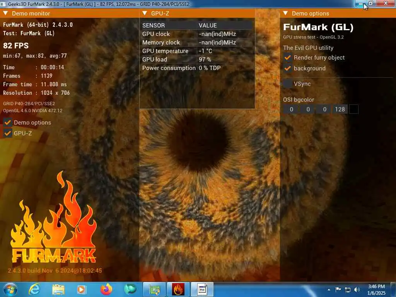
Task: Close the FurMark window
Action: point(386,3)
